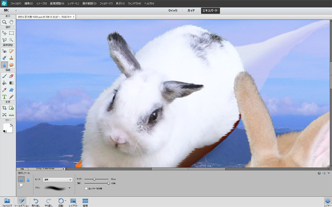Collapse the tool options panel chevron
This screenshot has width=332, height=207.
point(329,173)
